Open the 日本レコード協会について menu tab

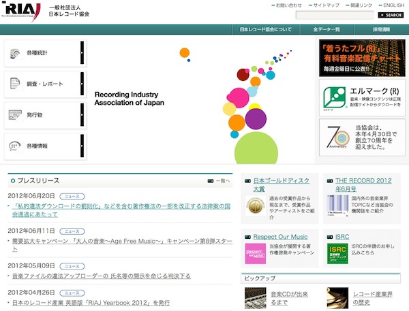266,30
